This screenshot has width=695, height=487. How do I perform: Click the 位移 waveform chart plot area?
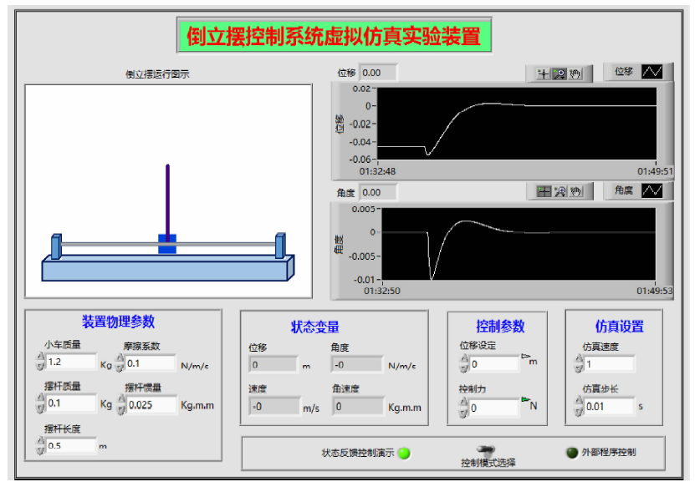516,124
